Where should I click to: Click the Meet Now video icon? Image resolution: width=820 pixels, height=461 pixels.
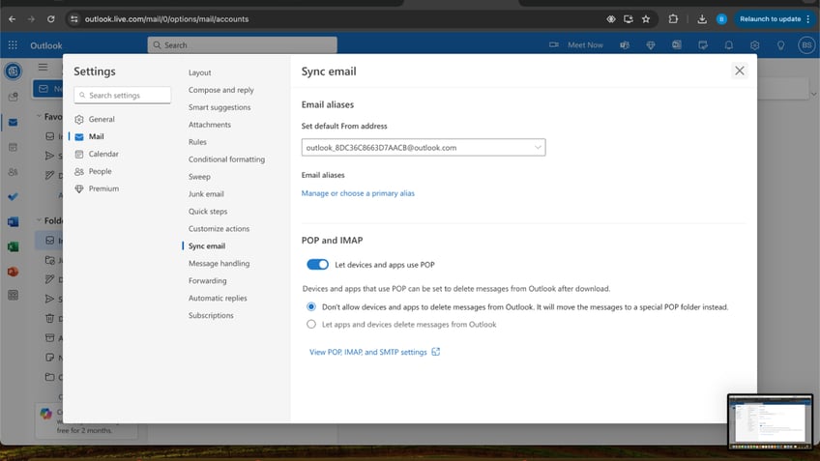coord(554,45)
